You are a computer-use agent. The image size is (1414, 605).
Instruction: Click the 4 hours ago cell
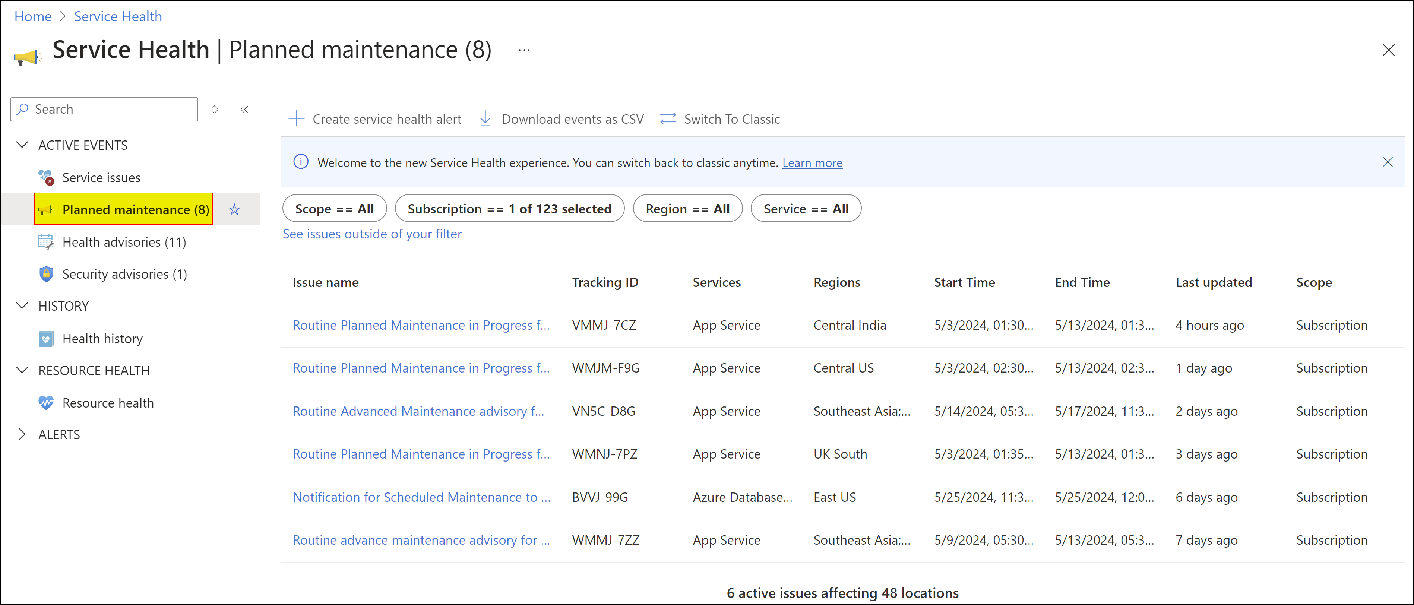click(x=1210, y=325)
